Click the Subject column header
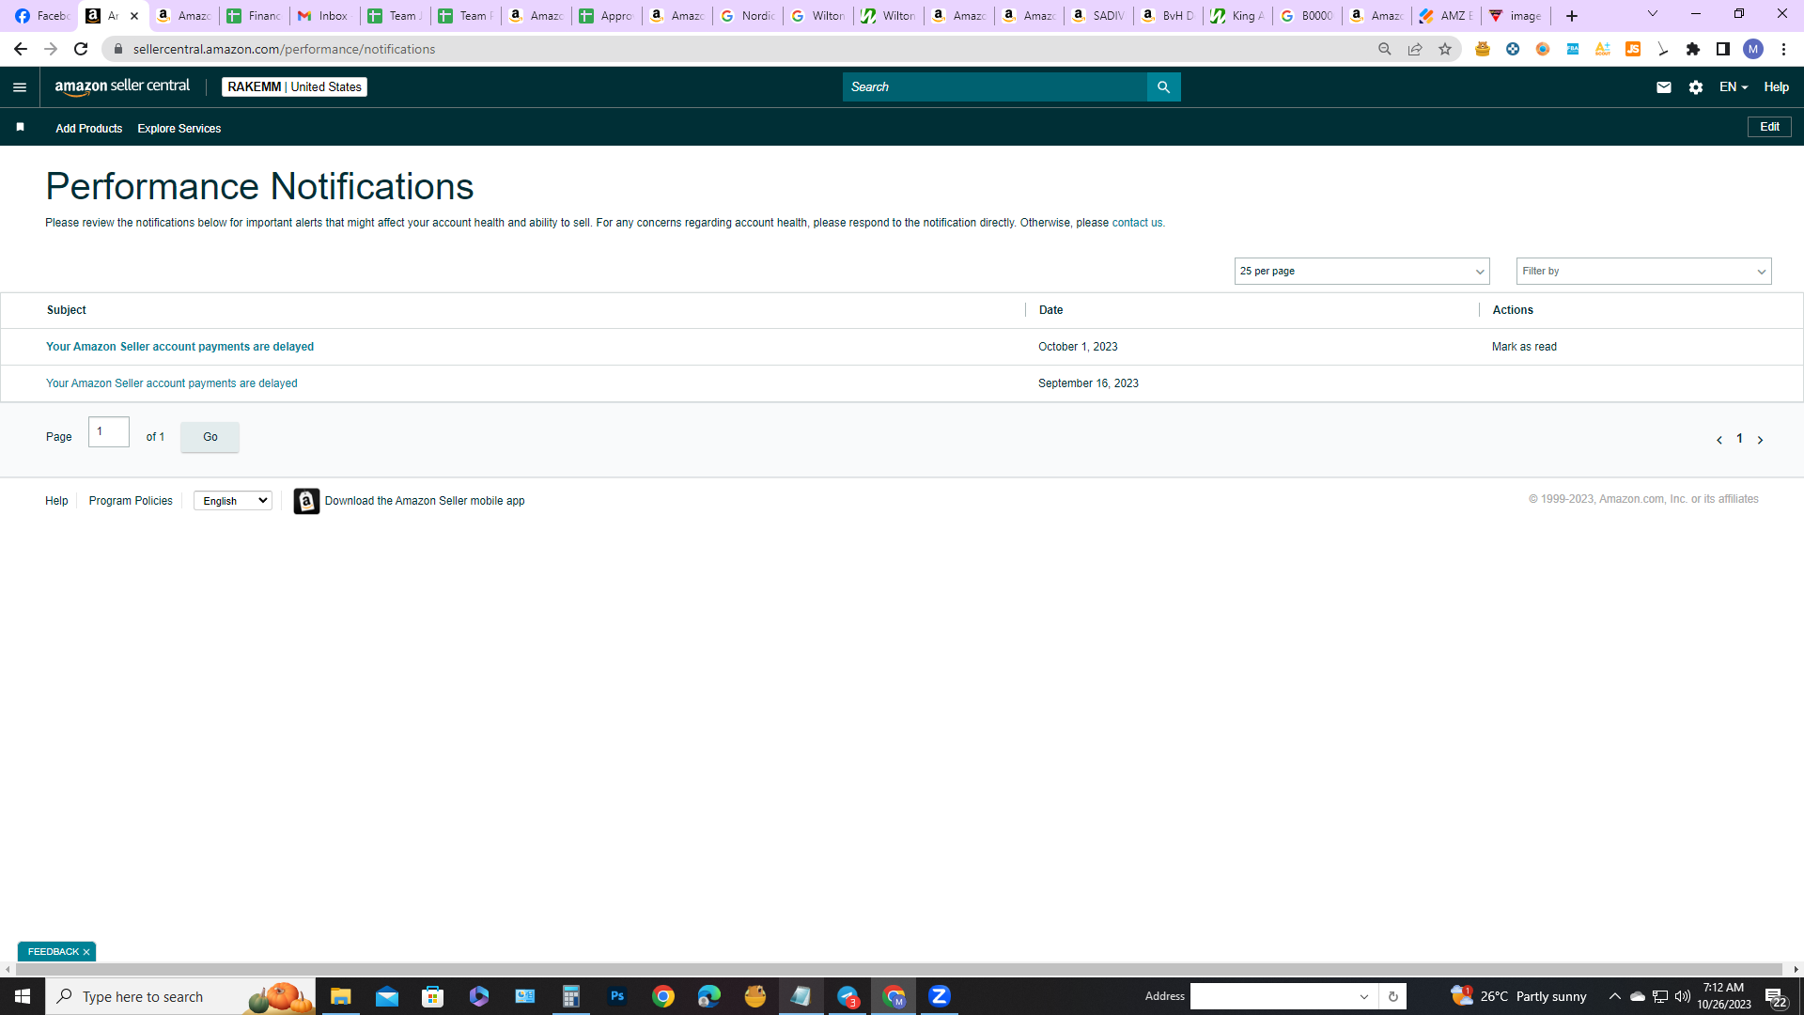 [x=67, y=310]
